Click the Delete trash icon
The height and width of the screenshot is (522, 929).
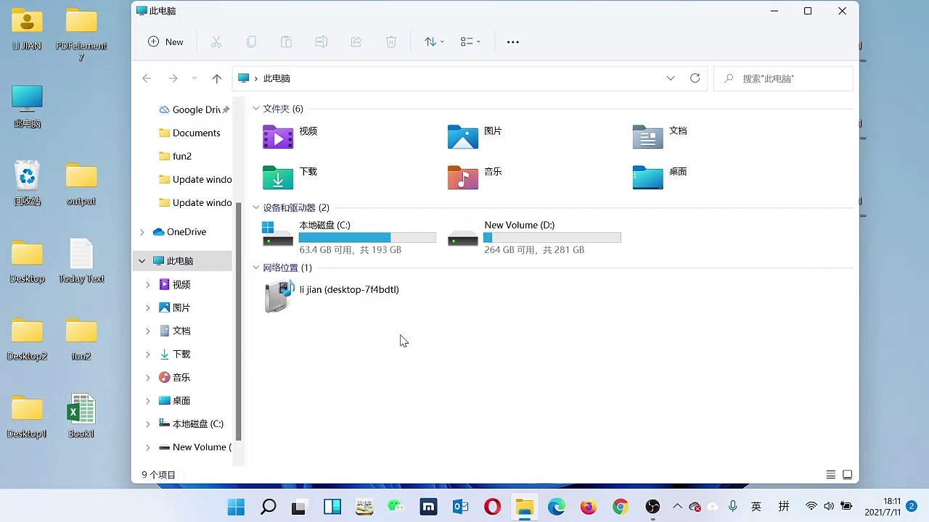390,42
